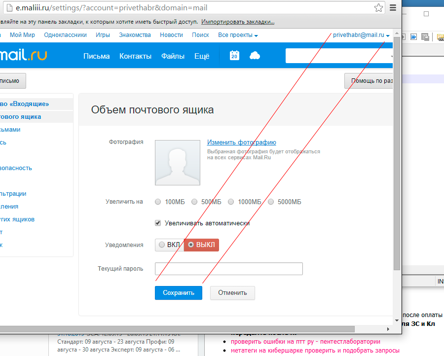Click the vertical page scrollbar thumb
The width and height of the screenshot is (444, 356).
397,153
